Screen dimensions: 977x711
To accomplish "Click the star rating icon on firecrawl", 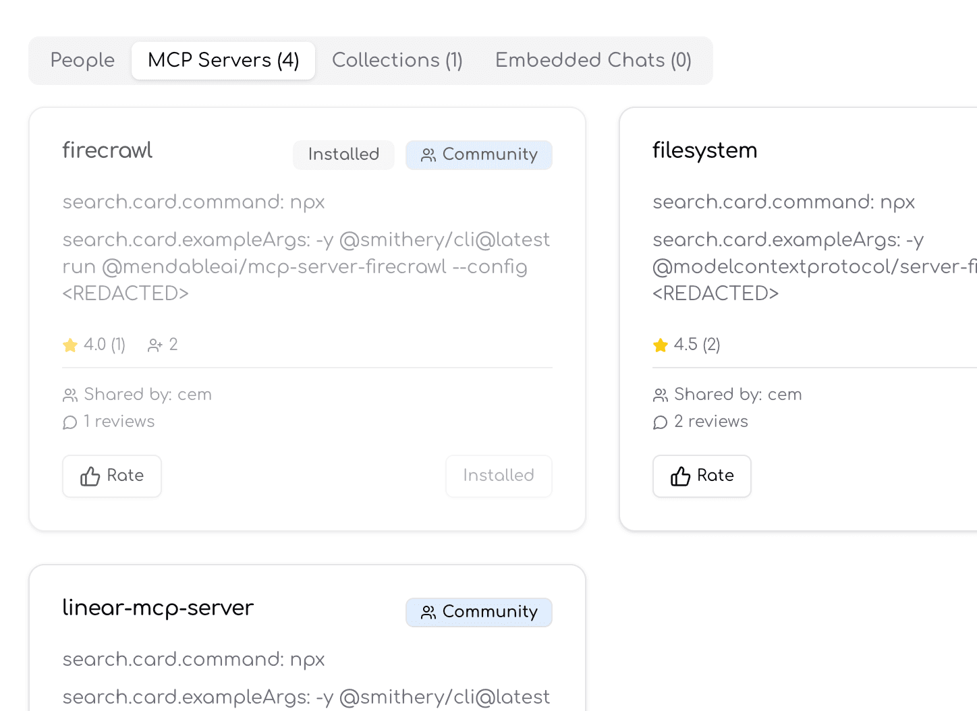I will [x=70, y=345].
